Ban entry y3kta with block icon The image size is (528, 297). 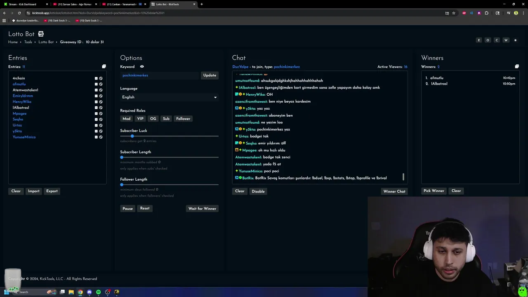(x=101, y=131)
